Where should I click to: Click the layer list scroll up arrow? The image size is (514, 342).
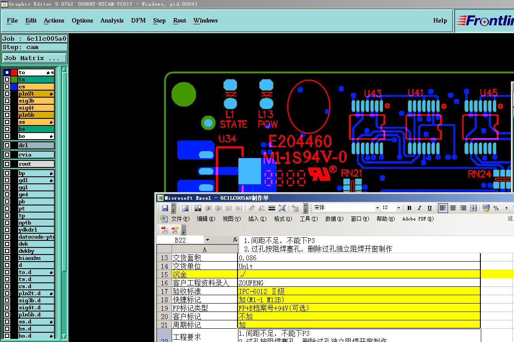click(x=64, y=69)
